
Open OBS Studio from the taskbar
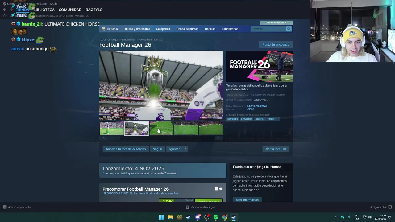207,217
